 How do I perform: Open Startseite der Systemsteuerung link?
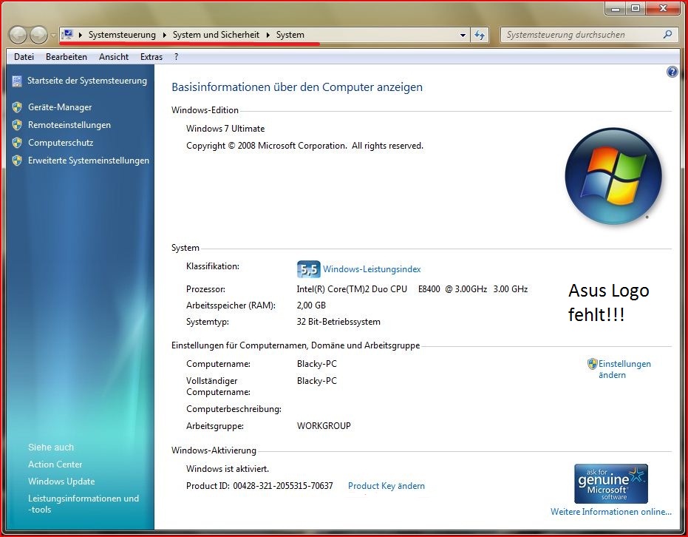87,81
